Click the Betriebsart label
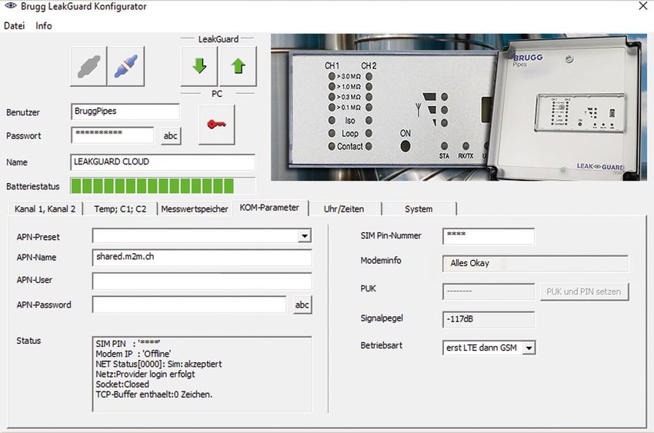Image resolution: width=654 pixels, height=433 pixels. [x=382, y=345]
